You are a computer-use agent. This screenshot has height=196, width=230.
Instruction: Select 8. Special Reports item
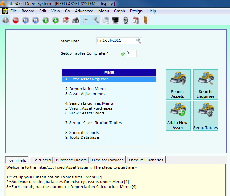(82, 133)
